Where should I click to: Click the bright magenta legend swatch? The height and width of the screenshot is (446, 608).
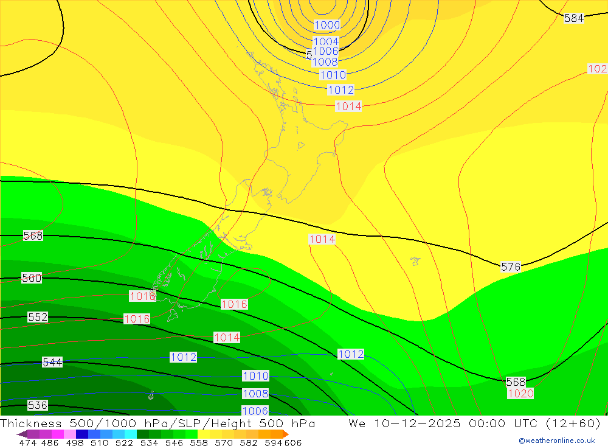58,434
